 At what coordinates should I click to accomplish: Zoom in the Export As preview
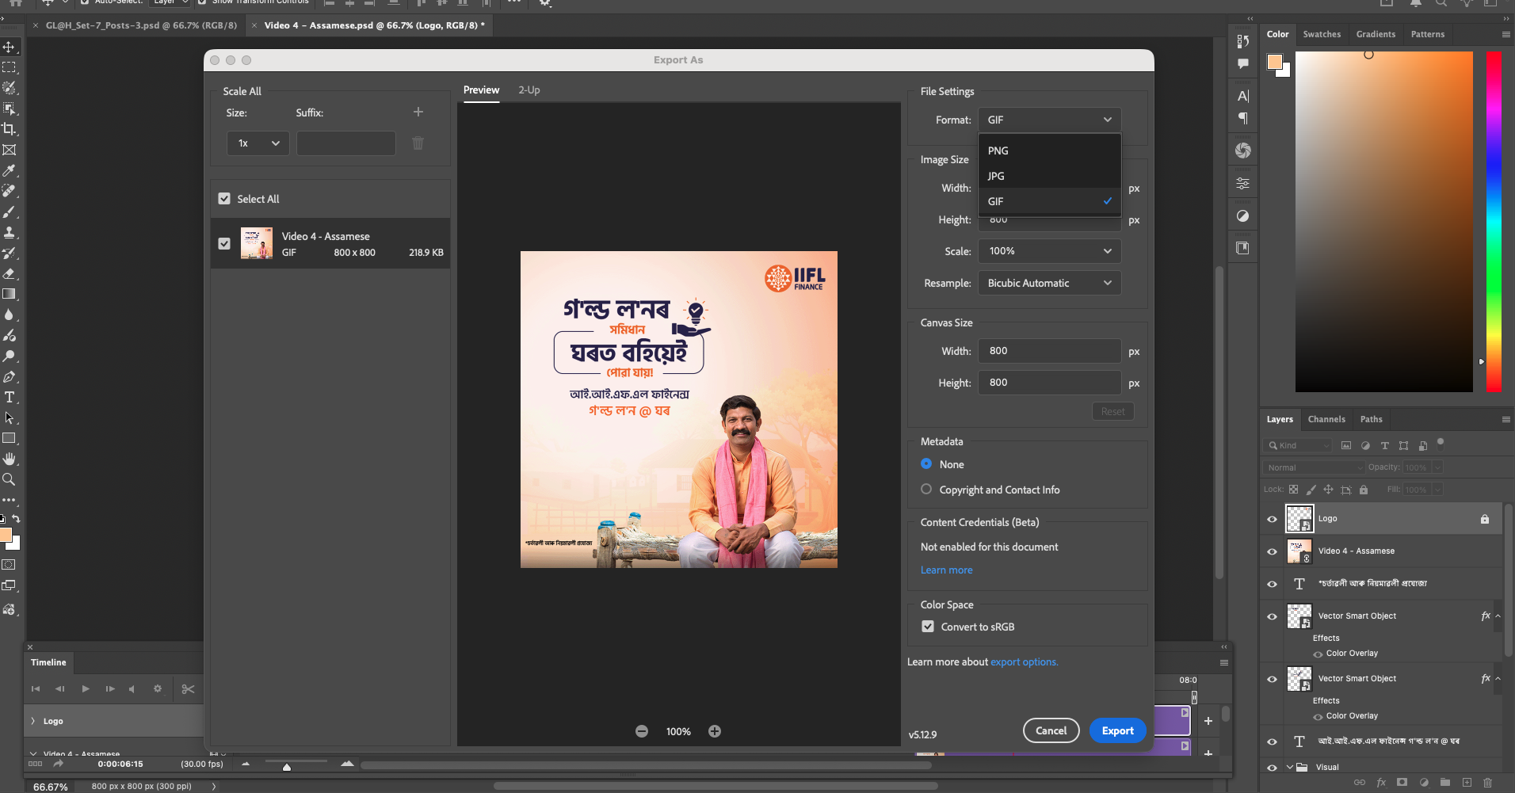tap(715, 731)
